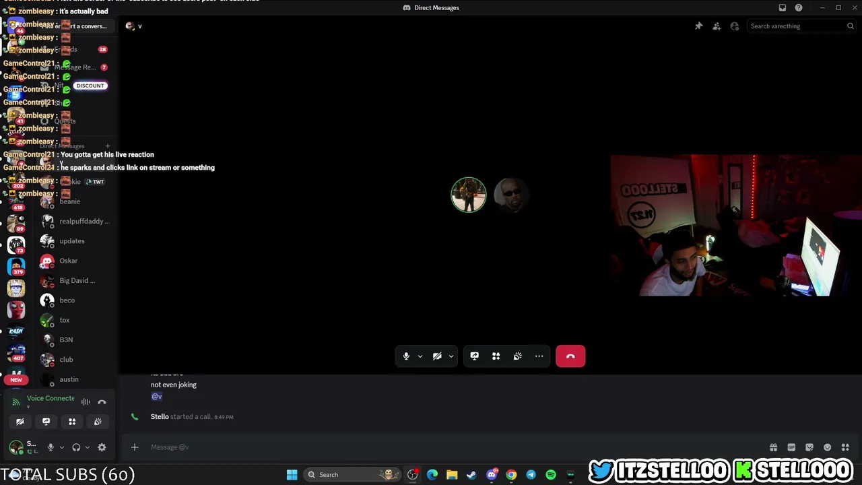
Task: Open the B3N direct message
Action: 74,339
